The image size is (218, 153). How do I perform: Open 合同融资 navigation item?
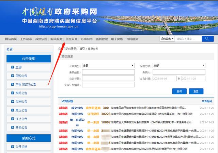[x=132, y=39]
